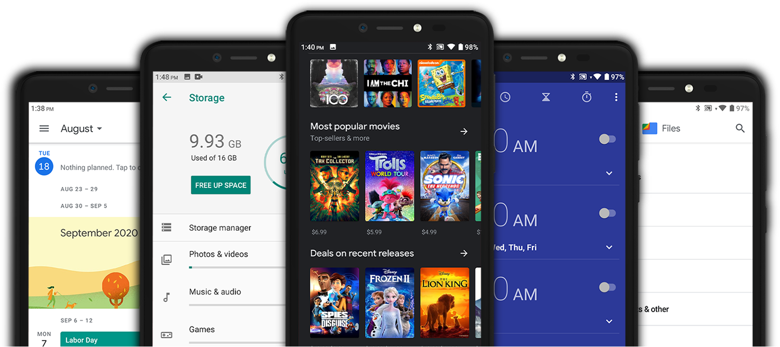Switch to the Stopwatch tab
The height and width of the screenshot is (347, 780).
tap(587, 97)
